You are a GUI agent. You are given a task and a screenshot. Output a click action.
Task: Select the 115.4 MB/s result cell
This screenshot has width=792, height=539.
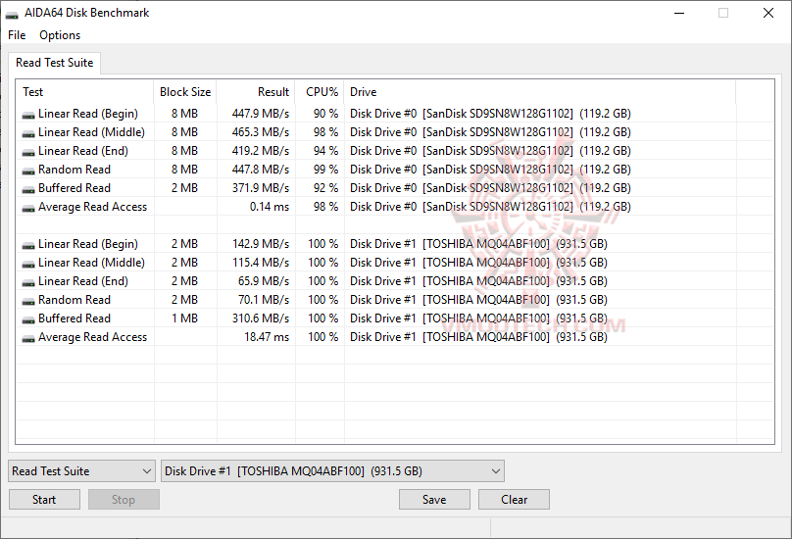tap(261, 263)
